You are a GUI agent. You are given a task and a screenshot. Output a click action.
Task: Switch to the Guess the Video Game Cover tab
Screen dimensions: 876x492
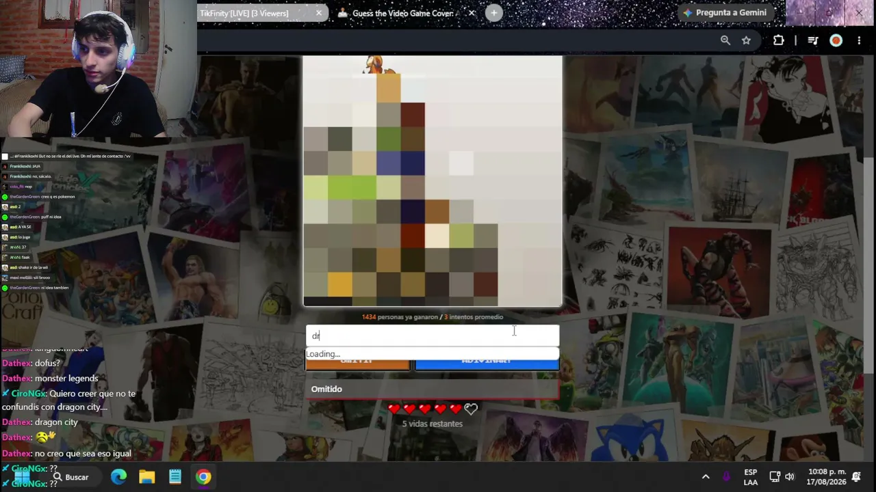coord(402,13)
